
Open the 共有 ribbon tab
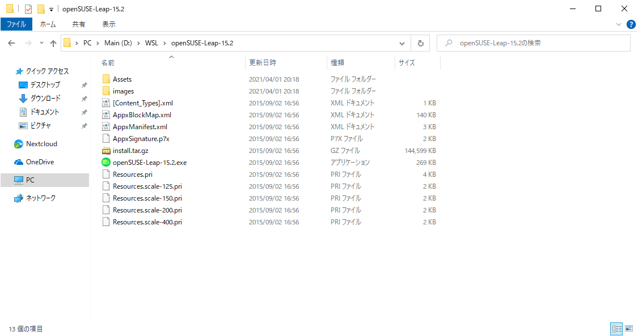tap(79, 24)
